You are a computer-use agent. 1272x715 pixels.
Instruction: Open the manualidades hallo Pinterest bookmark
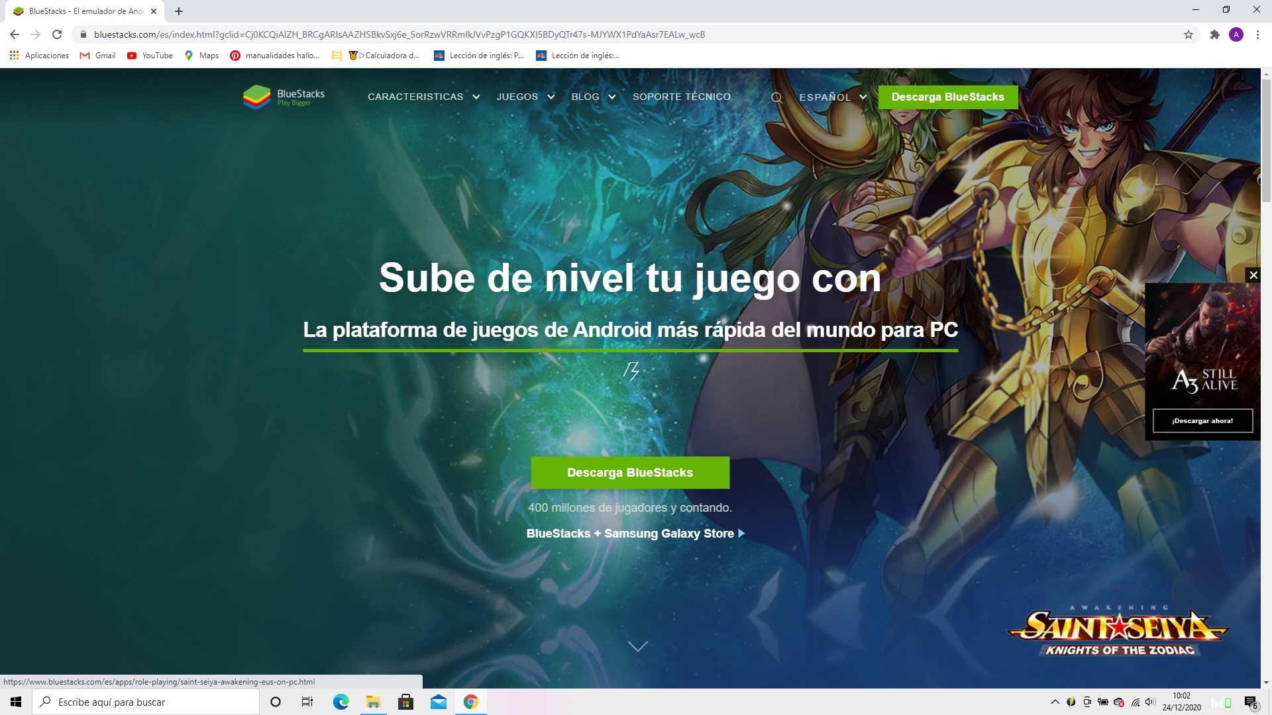pyautogui.click(x=275, y=56)
